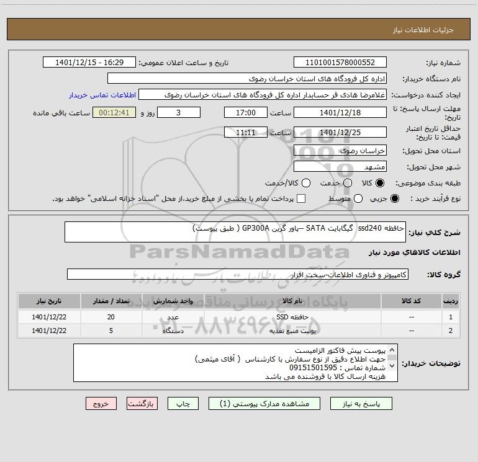Click the remaining days field showing 3
This screenshot has width=478, height=462.
[x=179, y=112]
